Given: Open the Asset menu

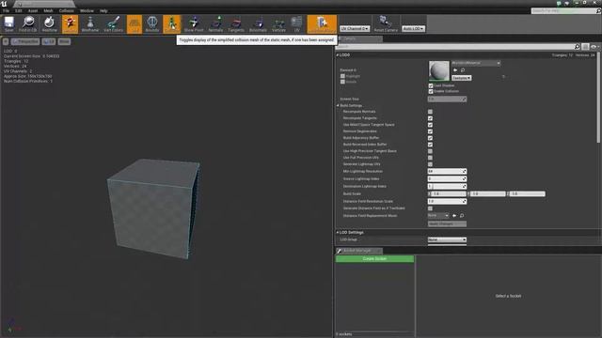Looking at the screenshot, I should (x=33, y=10).
